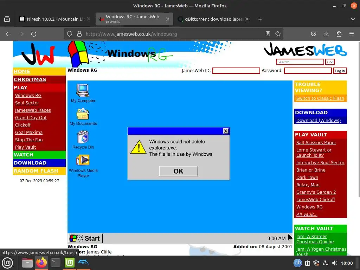Open CHRISTMAS in the left menu
The width and height of the screenshot is (360, 270).
[30, 79]
